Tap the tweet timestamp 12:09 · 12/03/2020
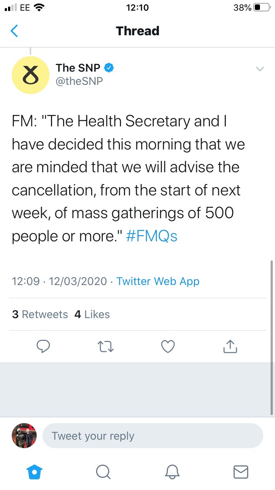Screen dimensions: 275x490 59,281
